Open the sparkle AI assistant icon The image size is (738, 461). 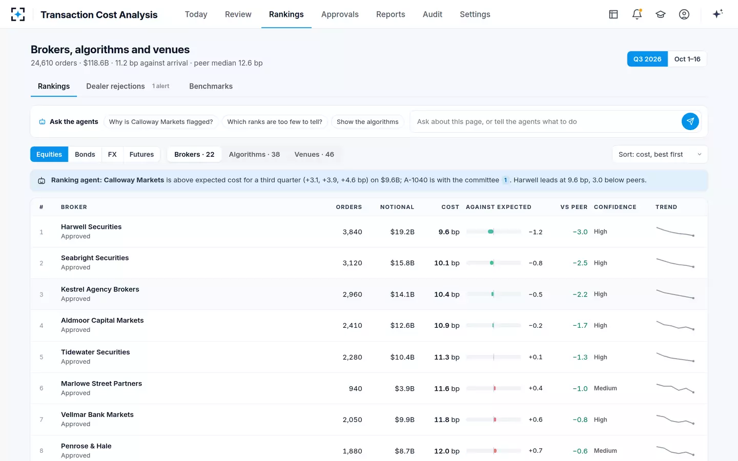tap(717, 14)
